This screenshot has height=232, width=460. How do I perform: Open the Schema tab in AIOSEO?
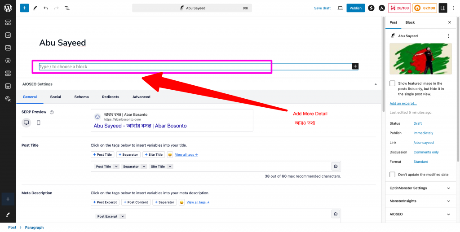81,97
